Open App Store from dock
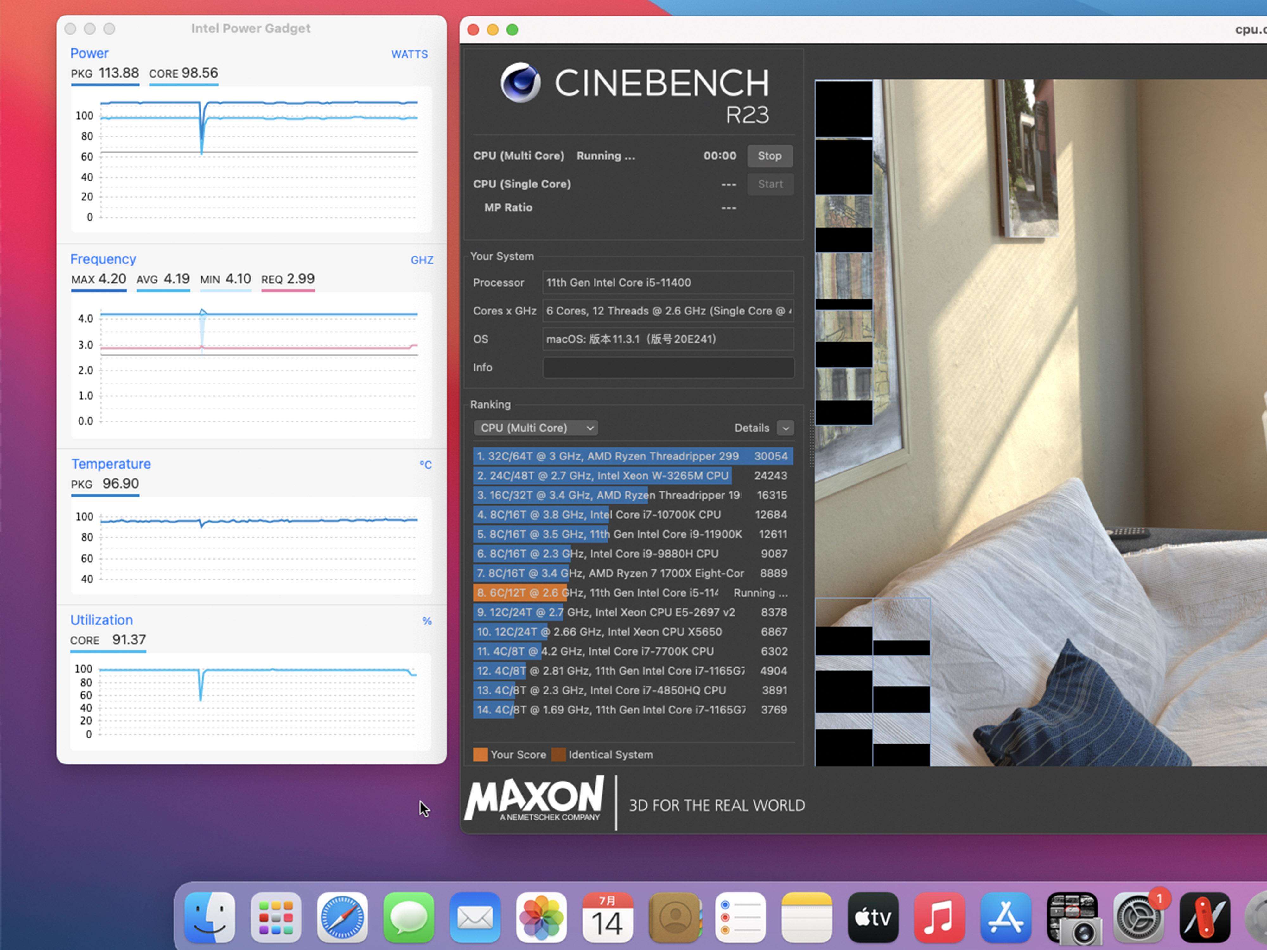The width and height of the screenshot is (1267, 950). [1005, 917]
